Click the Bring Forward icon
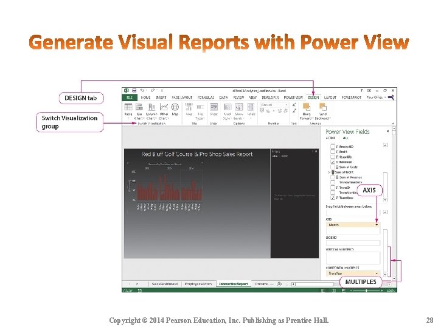The height and width of the screenshot is (329, 438). 307,107
